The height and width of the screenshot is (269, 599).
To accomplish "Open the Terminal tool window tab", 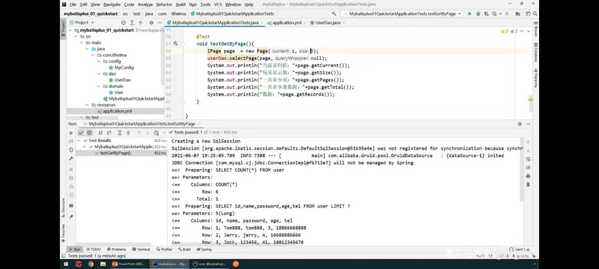I will (x=141, y=249).
